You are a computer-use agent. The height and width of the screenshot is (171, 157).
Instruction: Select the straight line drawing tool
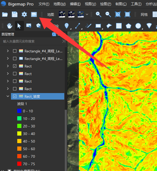click(x=78, y=26)
